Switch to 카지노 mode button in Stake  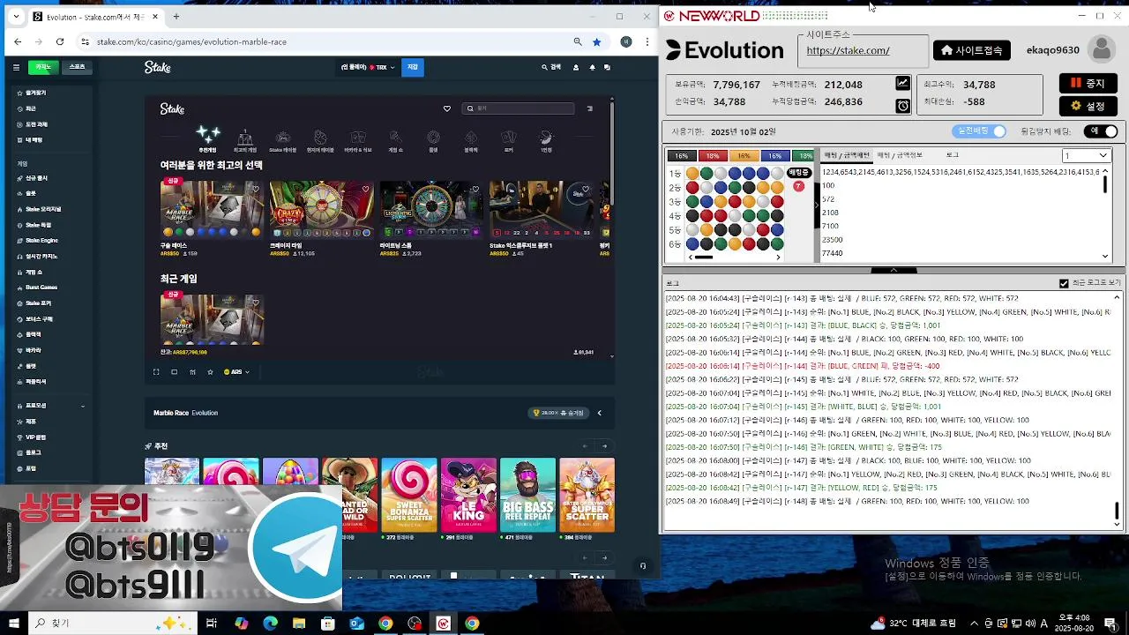tap(43, 67)
